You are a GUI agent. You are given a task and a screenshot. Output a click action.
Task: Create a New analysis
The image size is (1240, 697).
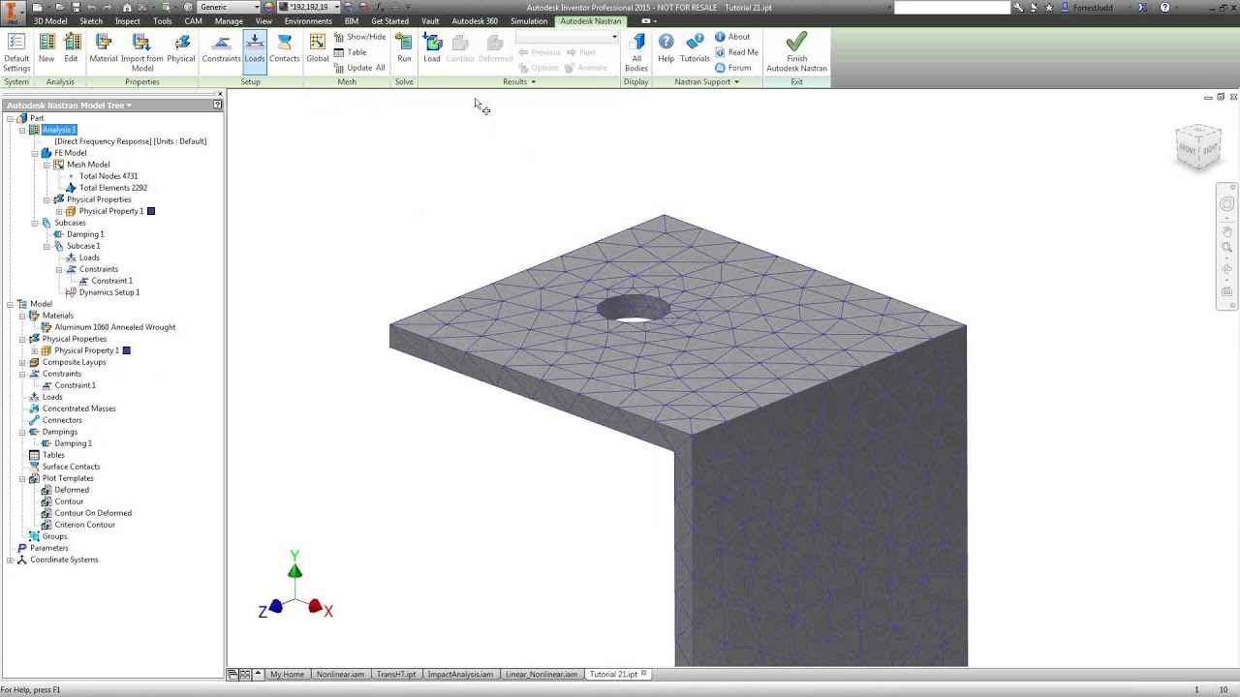[46, 48]
